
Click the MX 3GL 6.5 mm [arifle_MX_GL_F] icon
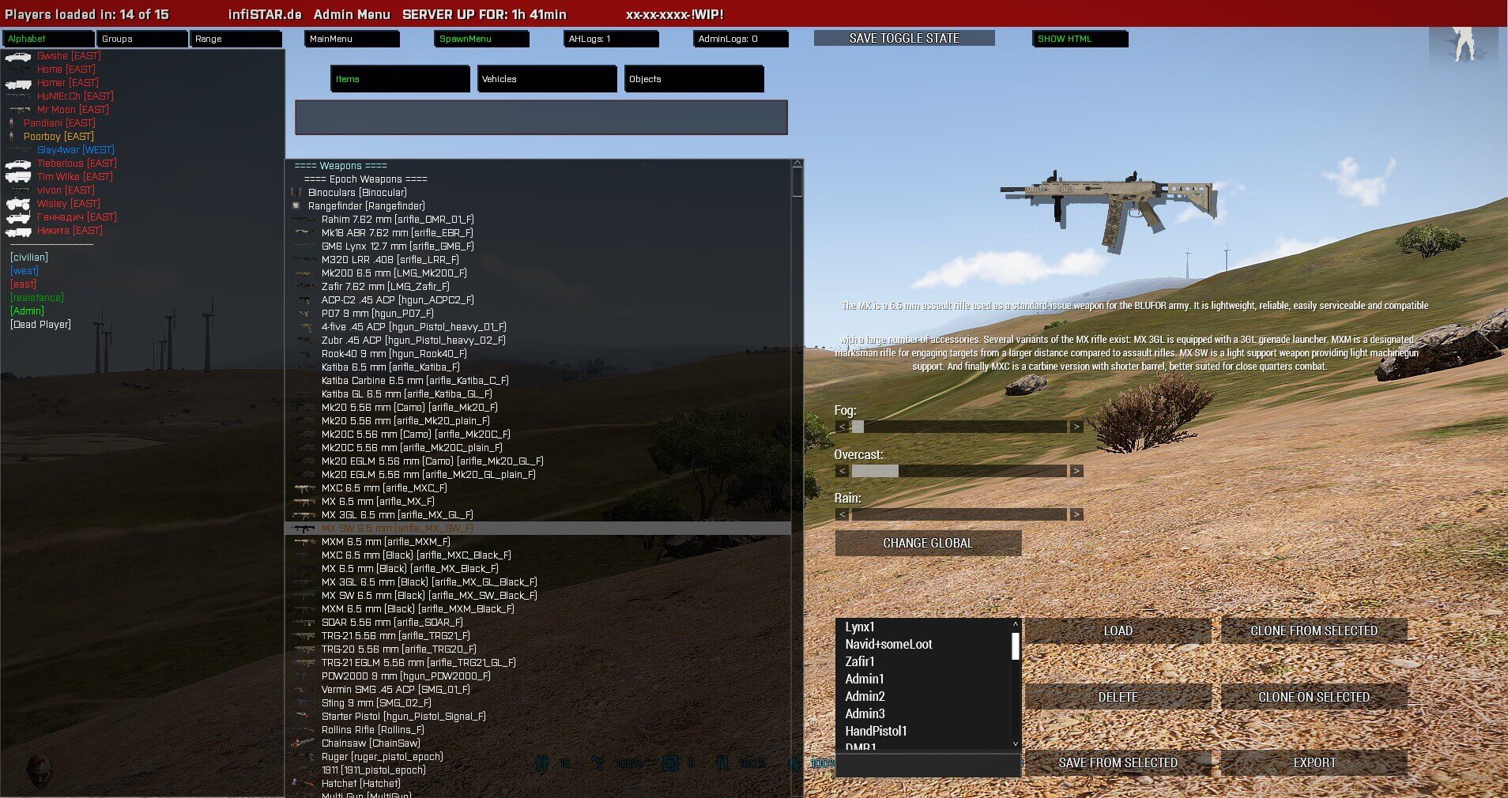303,515
